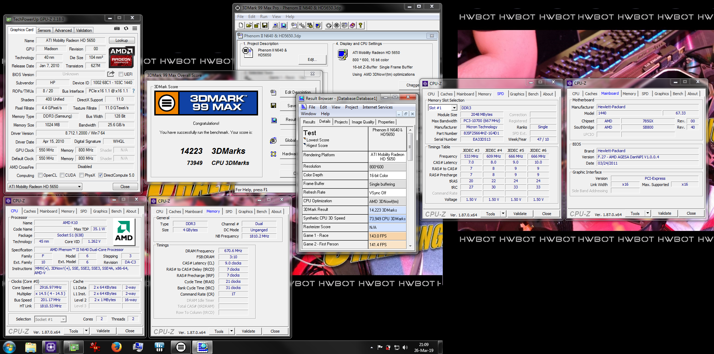Open the GPU-Z hamburger menu icon
This screenshot has height=354, width=714.
135,28
